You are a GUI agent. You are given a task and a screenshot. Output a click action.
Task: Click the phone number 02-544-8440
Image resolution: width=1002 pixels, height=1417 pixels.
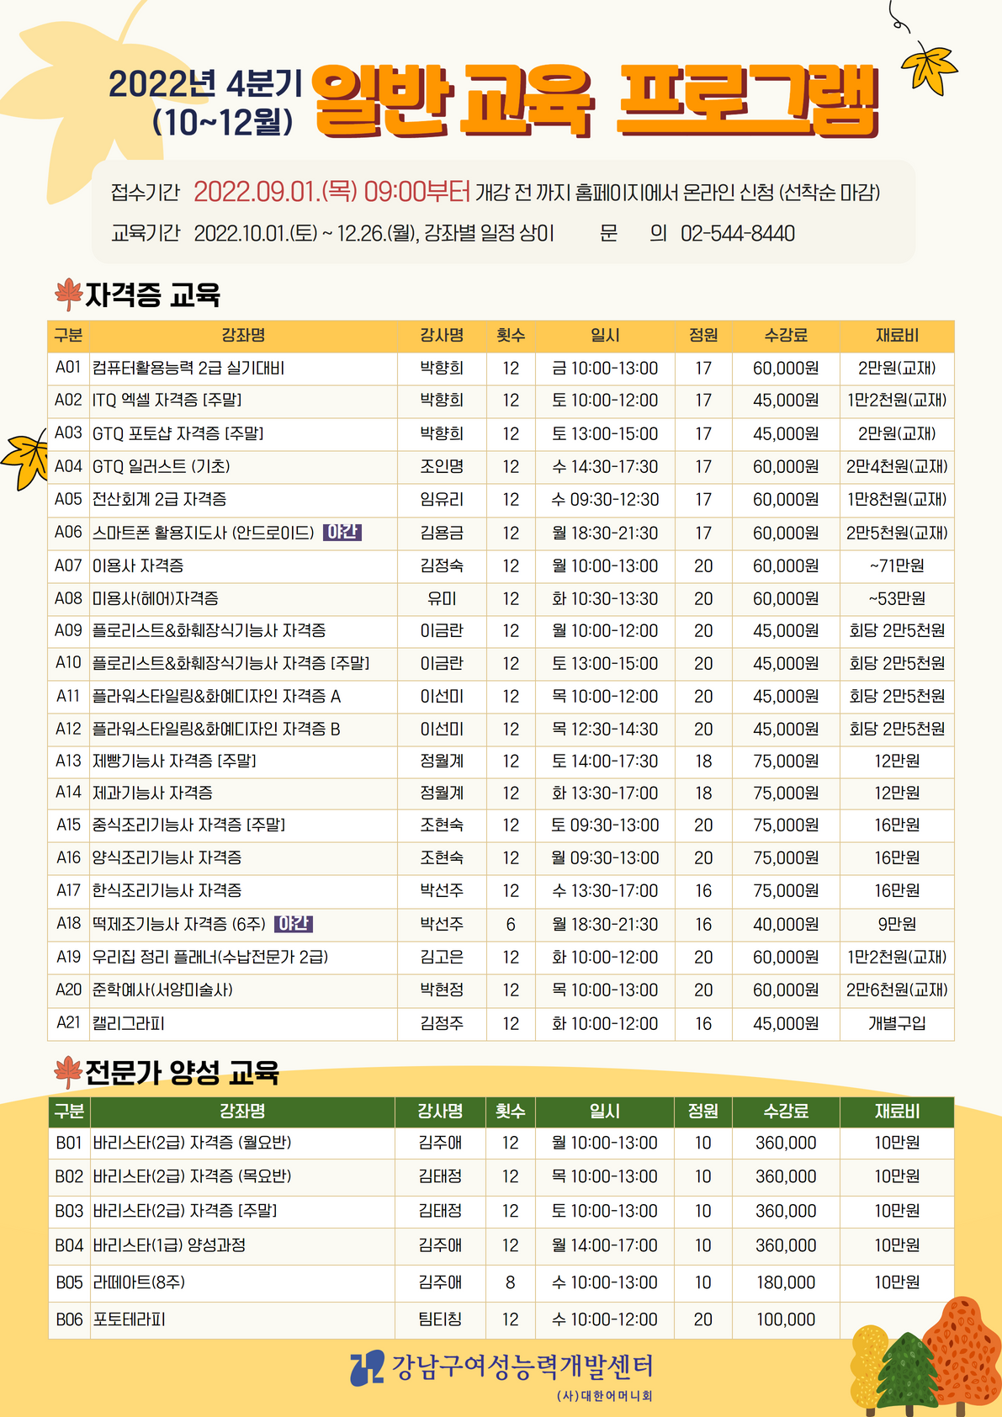point(738,233)
